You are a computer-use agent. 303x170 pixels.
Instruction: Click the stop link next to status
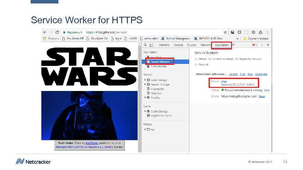tap(267, 90)
